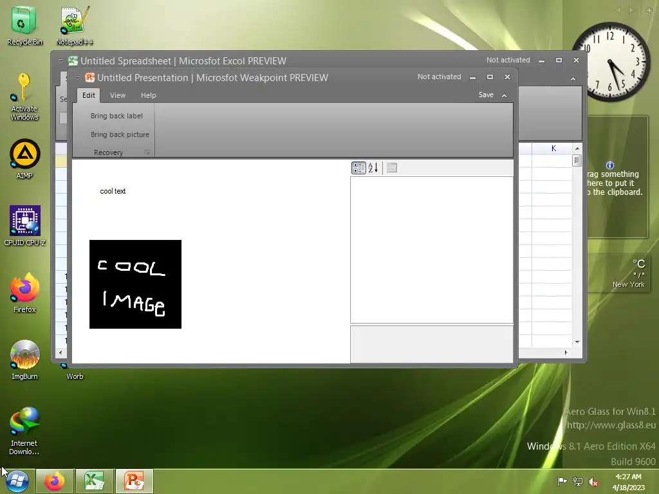
Task: Launch AIMP from the desktop
Action: click(x=24, y=159)
